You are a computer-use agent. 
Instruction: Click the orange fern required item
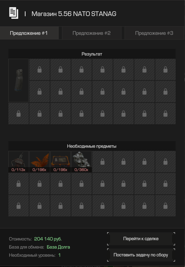click(39, 159)
